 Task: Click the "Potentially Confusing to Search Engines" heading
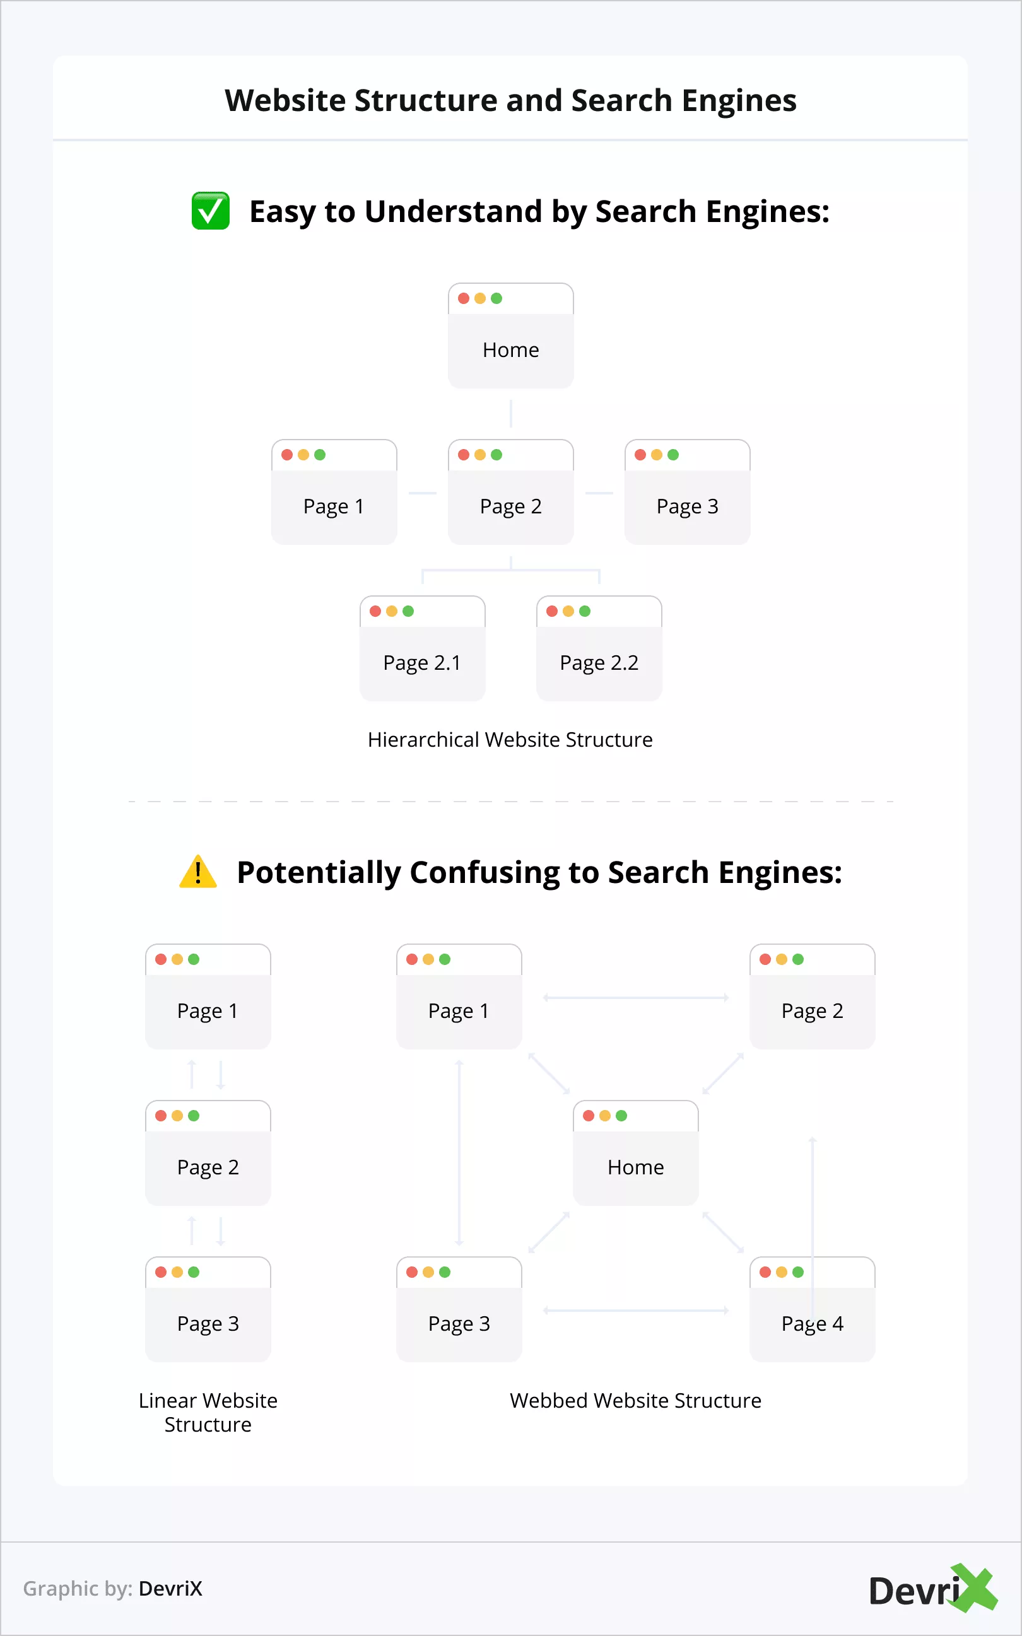point(539,872)
